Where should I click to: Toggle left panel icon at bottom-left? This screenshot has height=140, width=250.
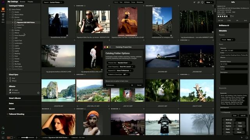(3, 138)
